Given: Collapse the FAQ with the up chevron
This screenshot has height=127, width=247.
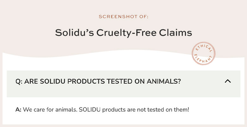Looking at the screenshot, I should (228, 81).
